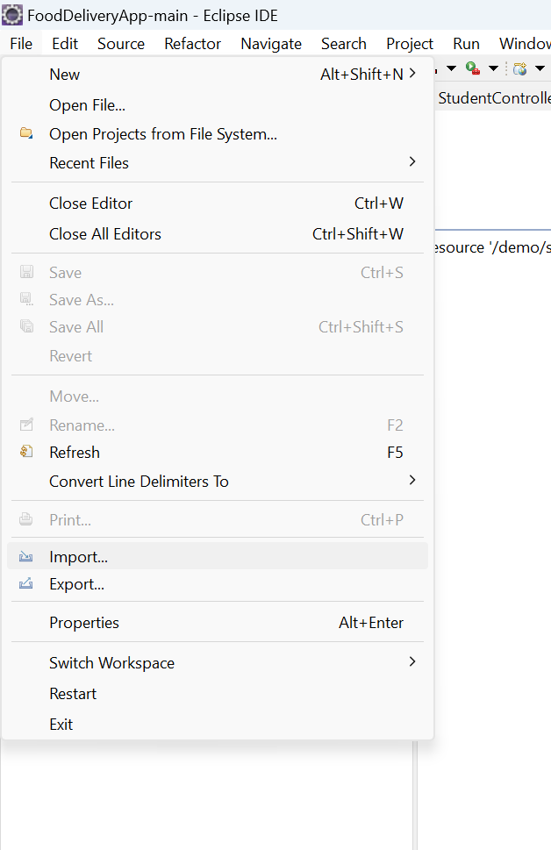Click the Eclipse IDE logo icon
551x850 pixels.
point(12,15)
